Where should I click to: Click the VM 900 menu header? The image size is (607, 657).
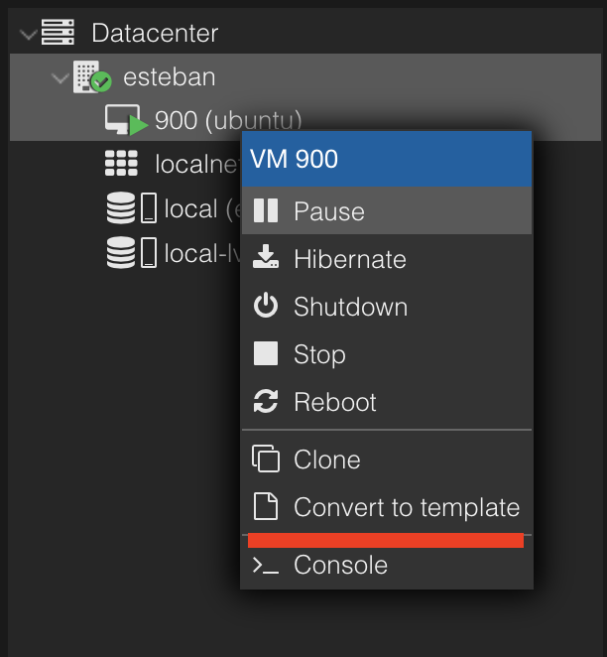point(387,159)
